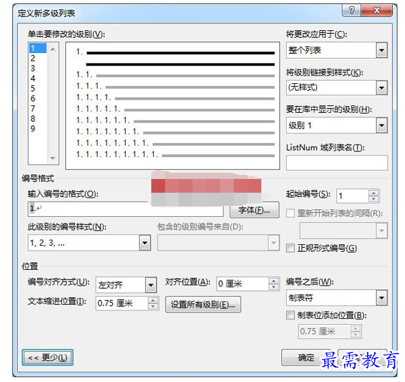The image size is (405, 382).
Task: Toggle the 重新开始列表的间隔 checkbox
Action: tap(290, 213)
